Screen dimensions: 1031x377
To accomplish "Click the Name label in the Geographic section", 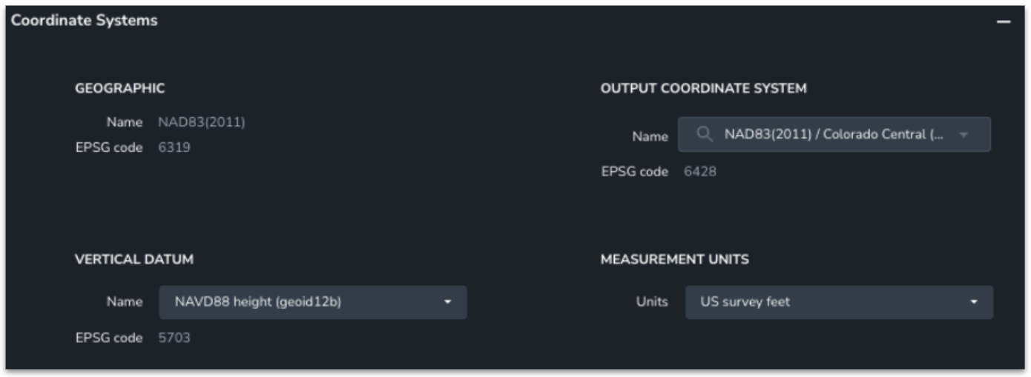I will (x=124, y=122).
